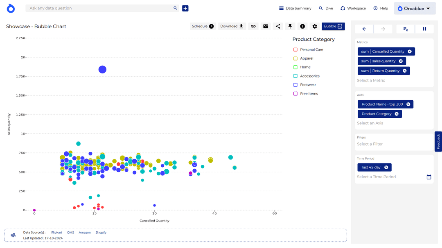Screen dimensions: 442x248
Task: Open Data Summary menu
Action: click(x=295, y=8)
